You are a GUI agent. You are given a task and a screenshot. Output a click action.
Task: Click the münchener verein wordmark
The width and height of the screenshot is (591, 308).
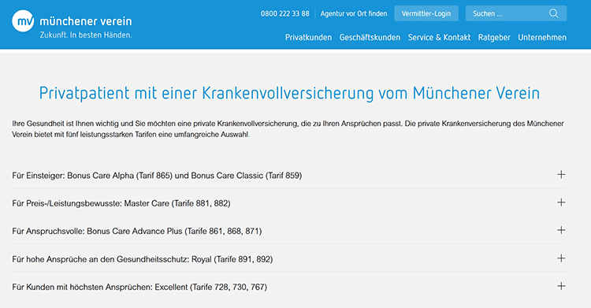[86, 21]
